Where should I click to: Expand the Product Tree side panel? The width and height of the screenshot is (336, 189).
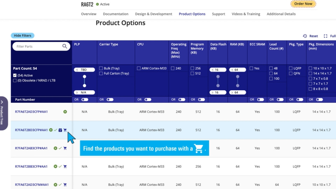pos(2,113)
